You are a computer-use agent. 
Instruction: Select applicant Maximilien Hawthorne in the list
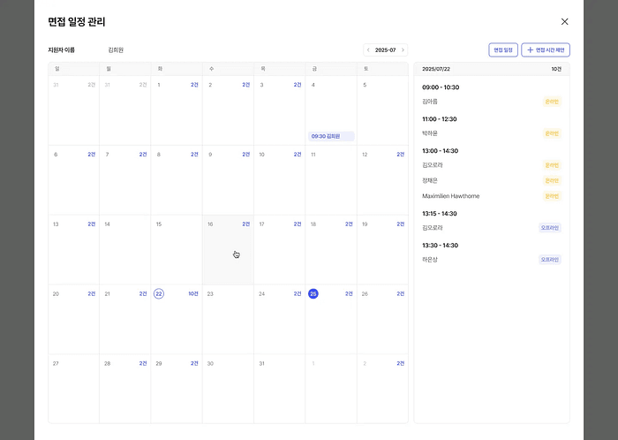[451, 196]
